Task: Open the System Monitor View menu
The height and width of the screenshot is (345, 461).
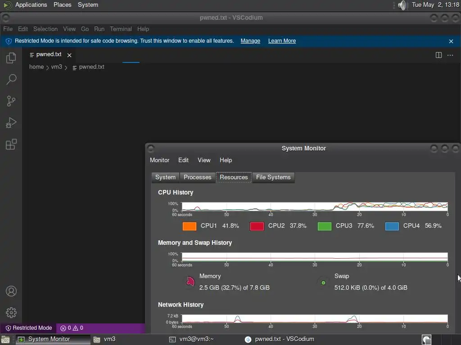Action: point(204,160)
